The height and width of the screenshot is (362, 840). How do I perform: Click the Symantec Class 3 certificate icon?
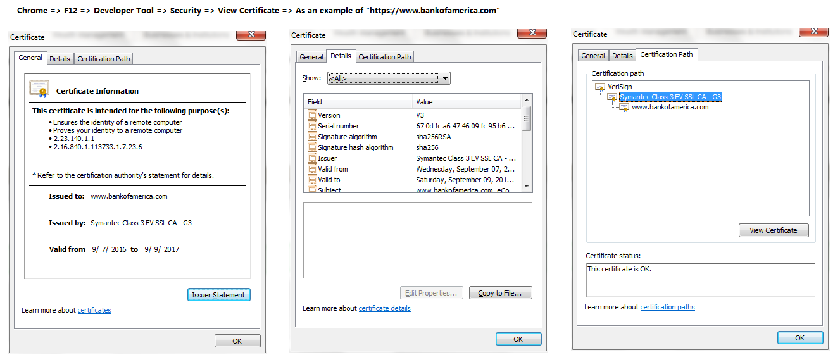pyautogui.click(x=612, y=97)
